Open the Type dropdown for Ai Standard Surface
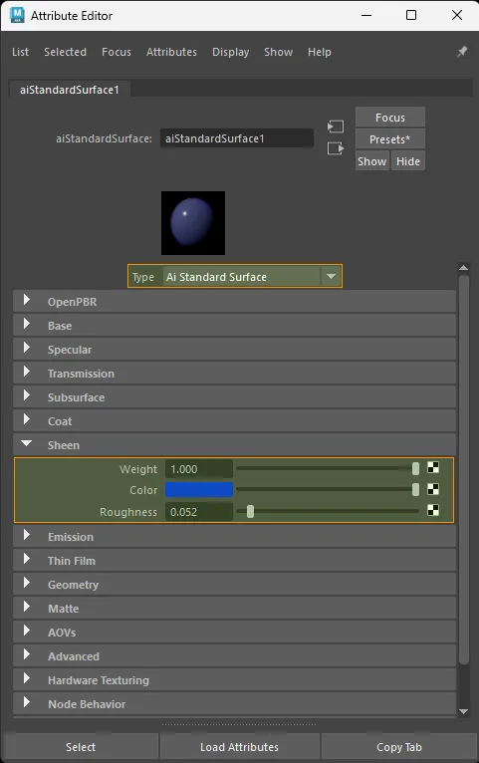 252,276
